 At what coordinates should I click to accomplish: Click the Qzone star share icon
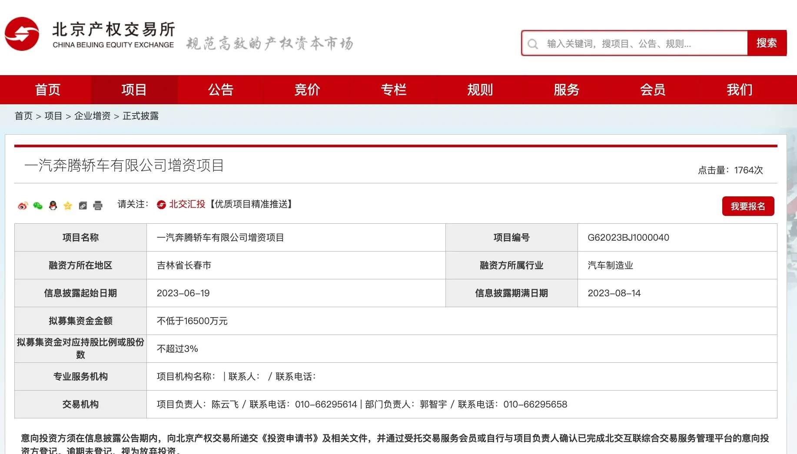coord(68,205)
